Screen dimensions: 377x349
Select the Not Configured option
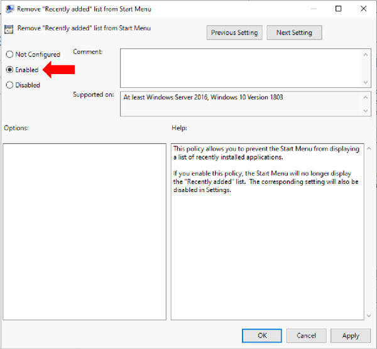(10, 55)
